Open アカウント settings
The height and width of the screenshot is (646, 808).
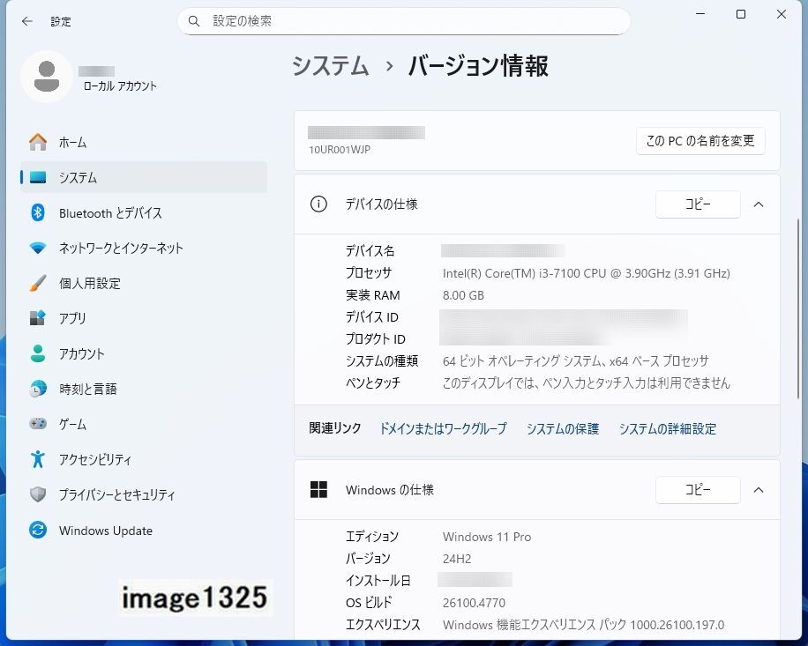point(143,353)
